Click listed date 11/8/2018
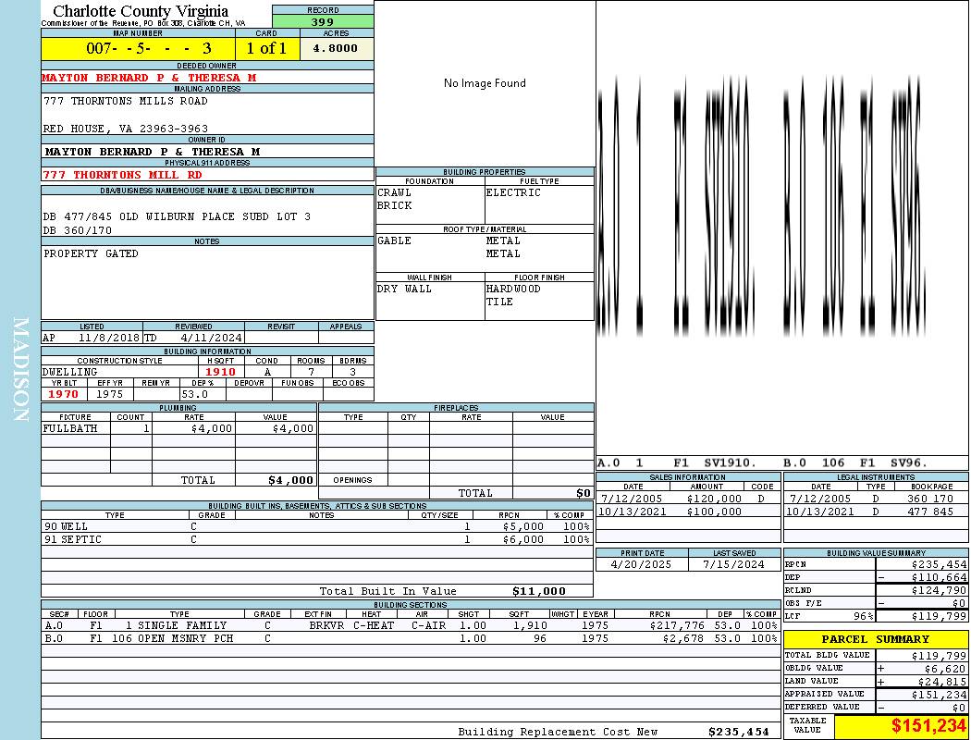The width and height of the screenshot is (971, 740). 110,339
